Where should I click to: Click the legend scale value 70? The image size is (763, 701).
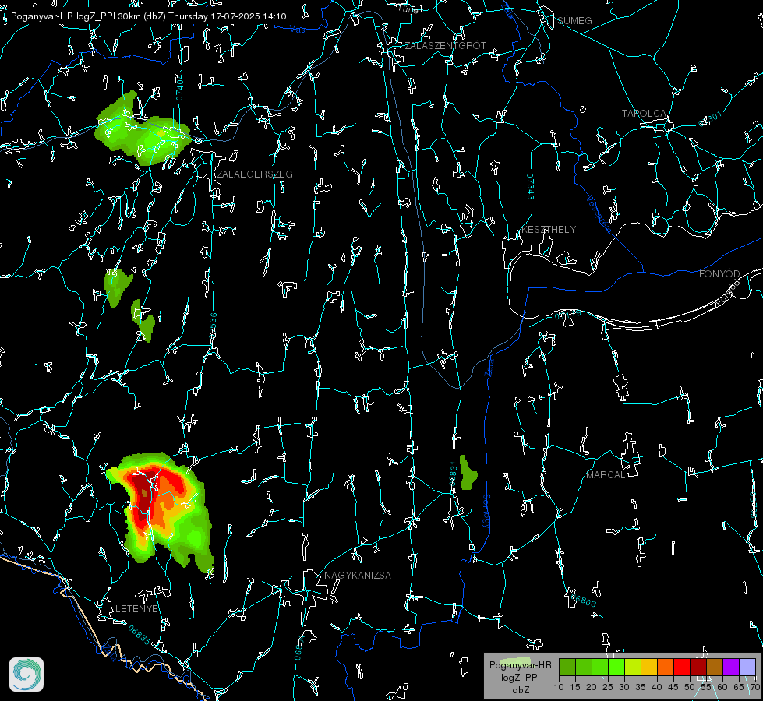754,687
